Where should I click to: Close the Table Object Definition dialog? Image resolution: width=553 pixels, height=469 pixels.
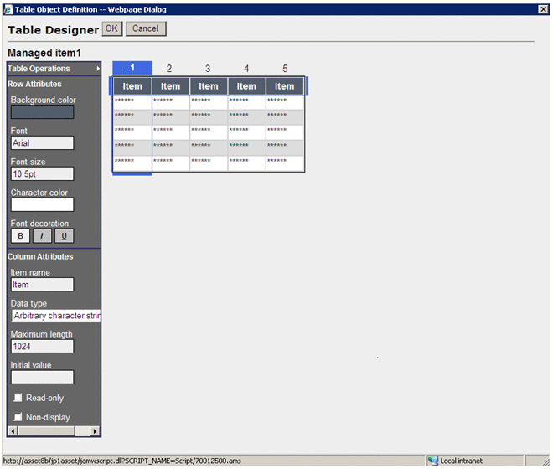point(544,9)
